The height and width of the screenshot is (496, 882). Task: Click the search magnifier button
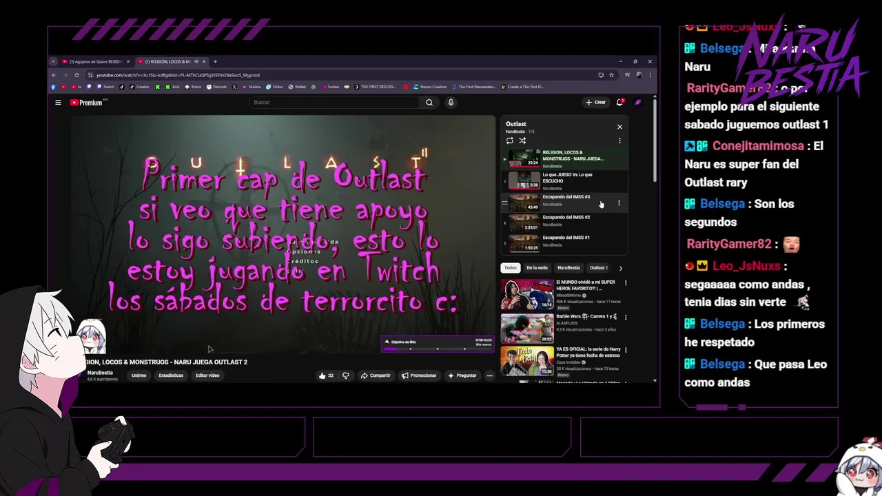429,103
